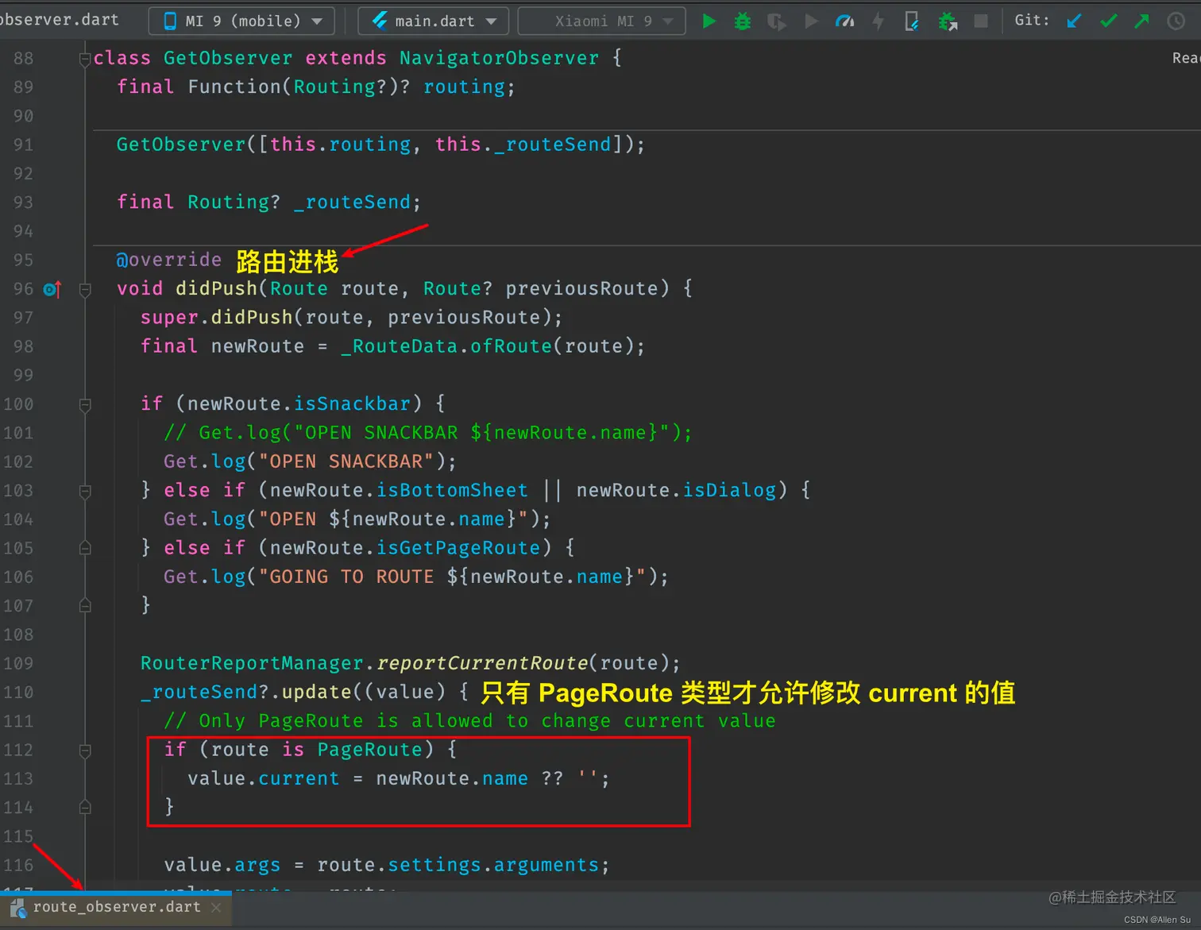This screenshot has width=1201, height=930.
Task: Switch to the route_observer.dart tab
Action: click(117, 908)
